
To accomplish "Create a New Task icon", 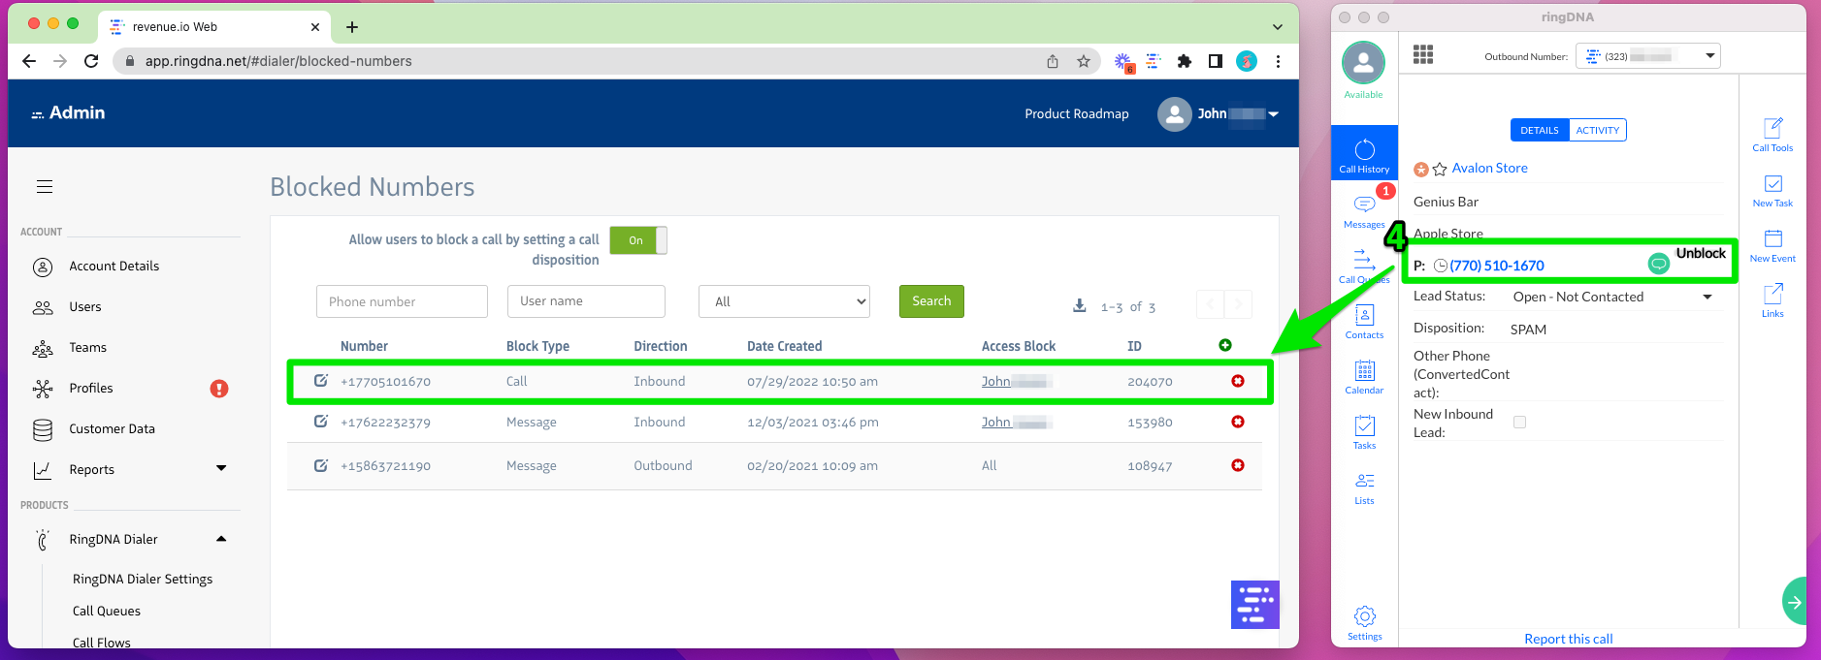I will click(1772, 188).
